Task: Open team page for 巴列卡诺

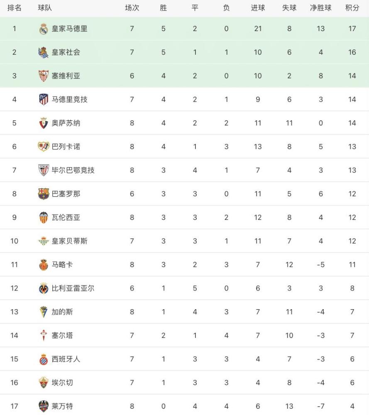Action: tap(66, 146)
